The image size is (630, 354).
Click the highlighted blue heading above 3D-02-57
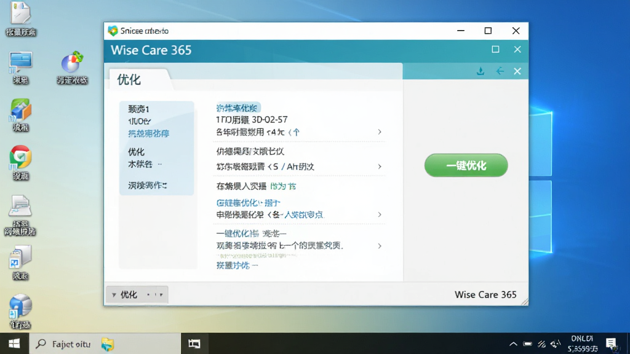click(x=237, y=108)
